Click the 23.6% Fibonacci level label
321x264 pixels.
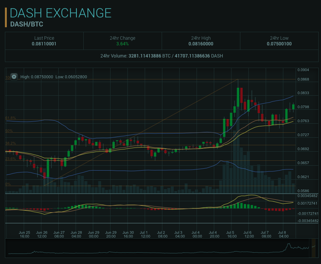(x=11, y=159)
